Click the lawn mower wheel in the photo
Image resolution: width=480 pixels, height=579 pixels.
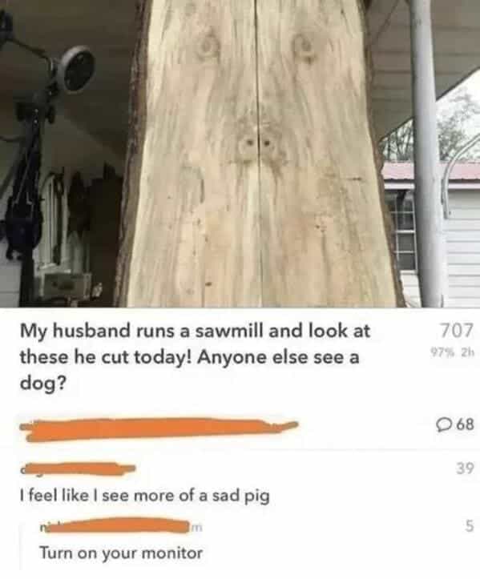[77, 70]
